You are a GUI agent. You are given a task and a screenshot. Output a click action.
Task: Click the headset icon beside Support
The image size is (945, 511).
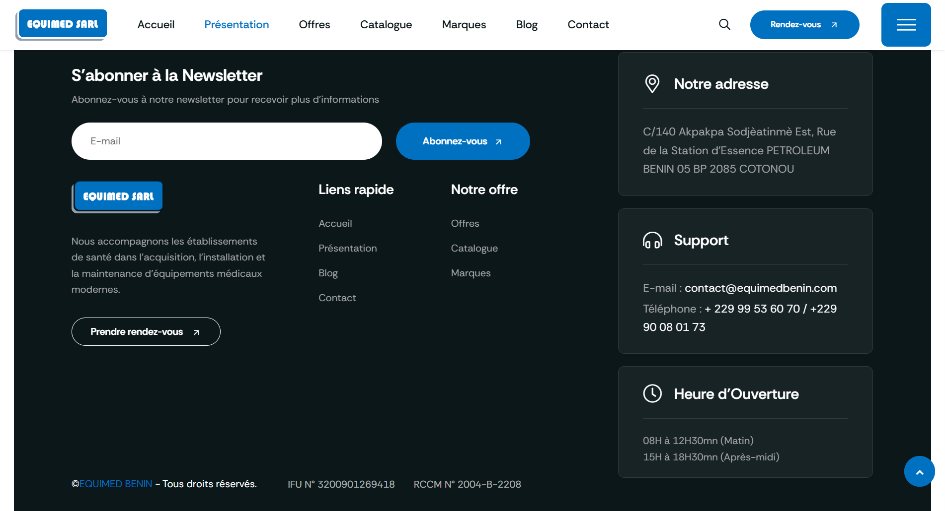pyautogui.click(x=652, y=240)
